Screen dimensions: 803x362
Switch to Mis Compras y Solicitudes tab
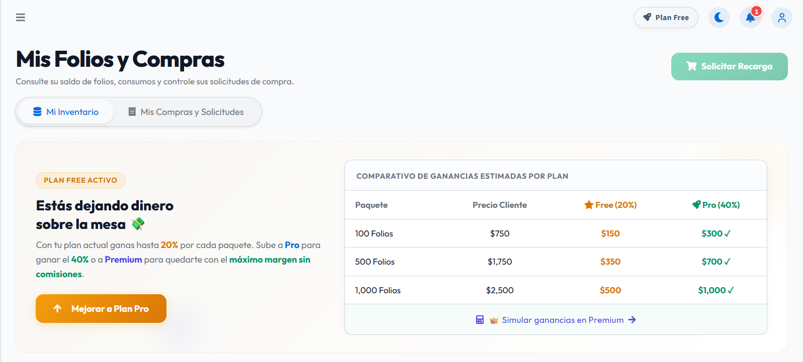pos(186,112)
